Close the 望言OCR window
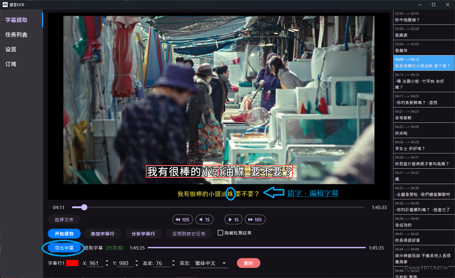The image size is (455, 278). click(448, 5)
